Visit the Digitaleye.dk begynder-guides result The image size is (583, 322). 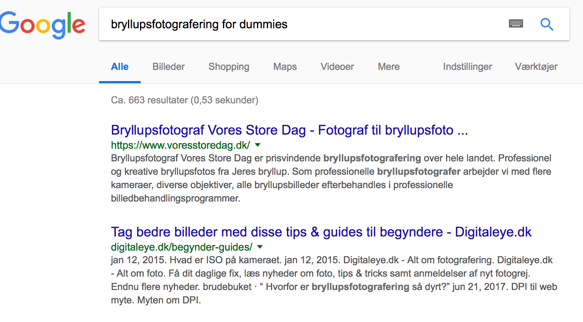321,232
